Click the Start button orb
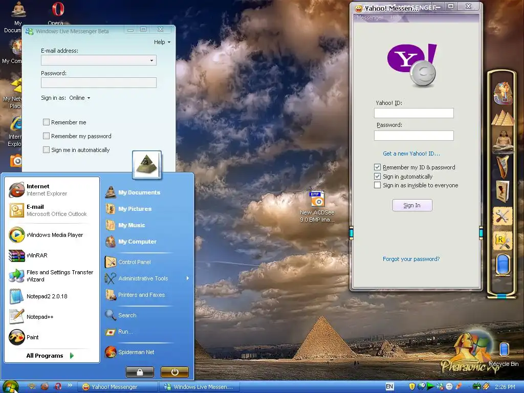 point(10,387)
